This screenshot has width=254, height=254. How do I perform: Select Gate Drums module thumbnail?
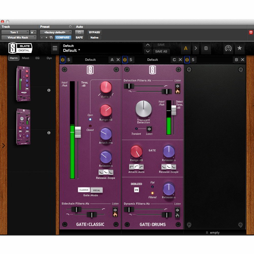(x=23, y=127)
